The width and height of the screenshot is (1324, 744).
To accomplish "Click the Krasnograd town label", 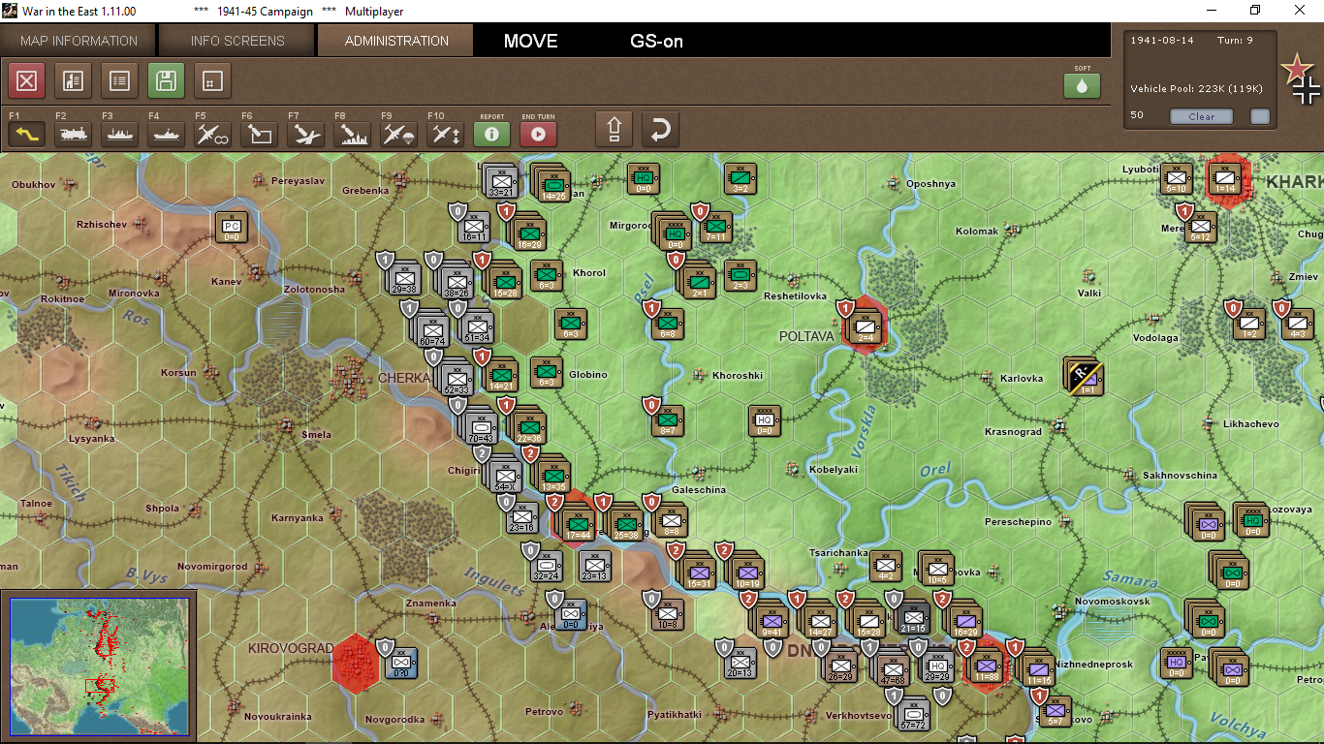I will [x=1012, y=431].
